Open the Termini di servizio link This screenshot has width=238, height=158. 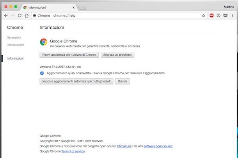(73, 151)
